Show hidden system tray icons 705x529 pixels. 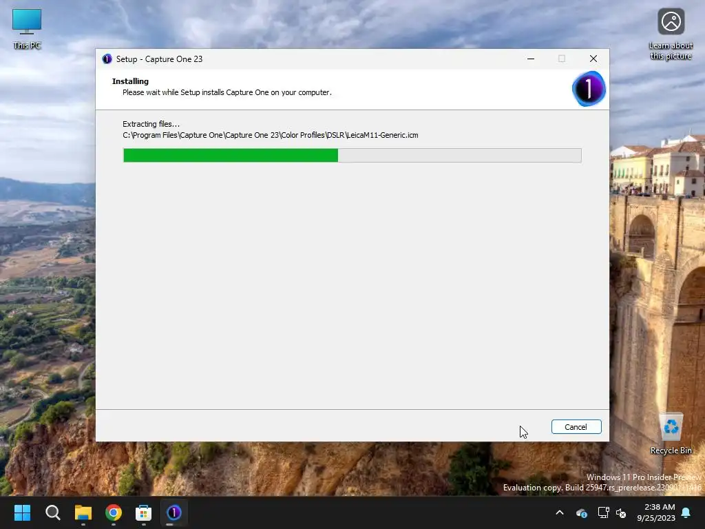click(x=560, y=512)
